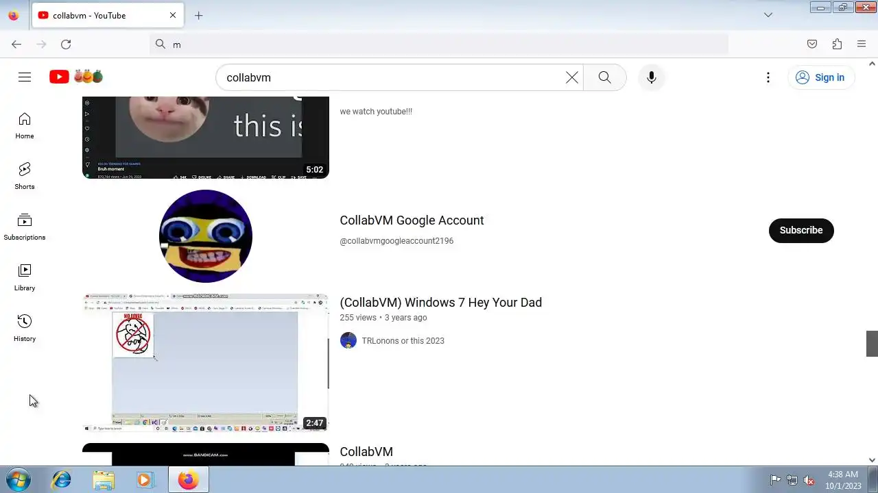Click we watch youtube!!! description text

pyautogui.click(x=376, y=112)
